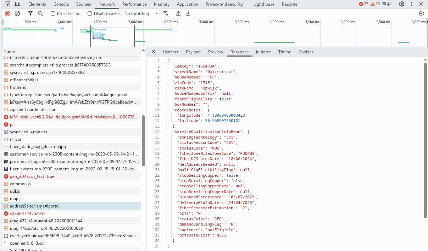Switch to the Preview tab

tap(216, 52)
